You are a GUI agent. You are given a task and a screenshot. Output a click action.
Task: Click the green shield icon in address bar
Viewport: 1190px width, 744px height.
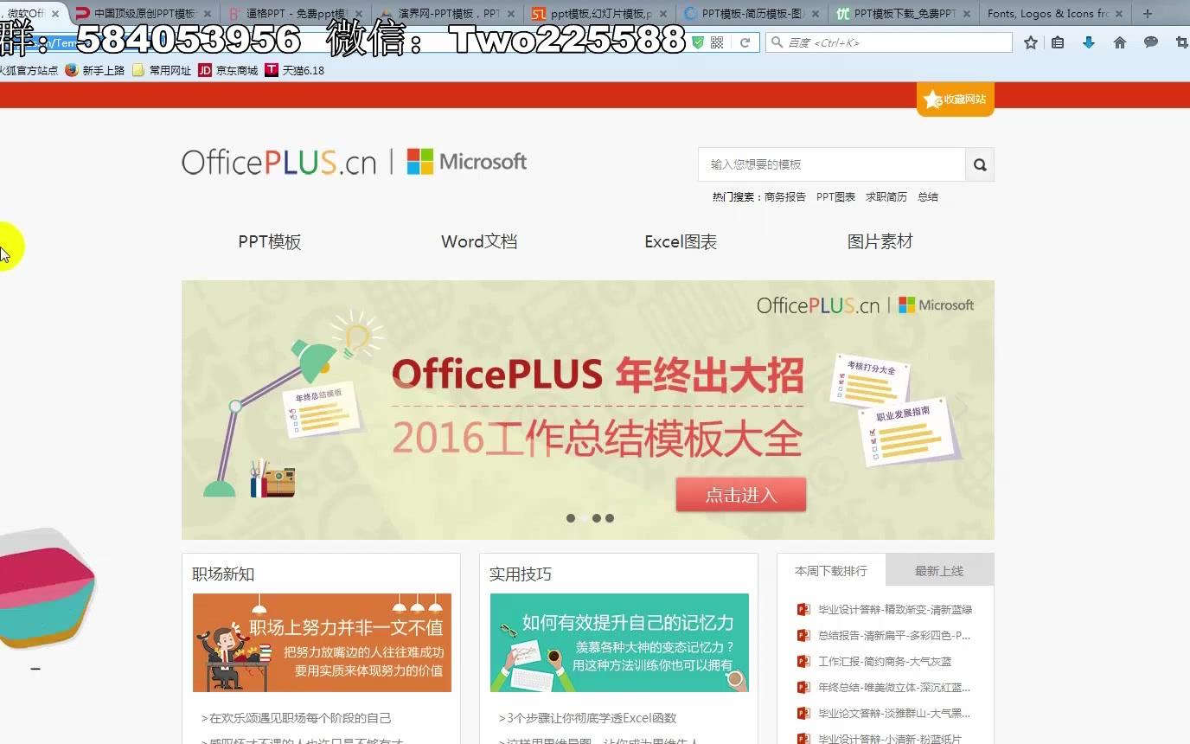click(x=698, y=42)
